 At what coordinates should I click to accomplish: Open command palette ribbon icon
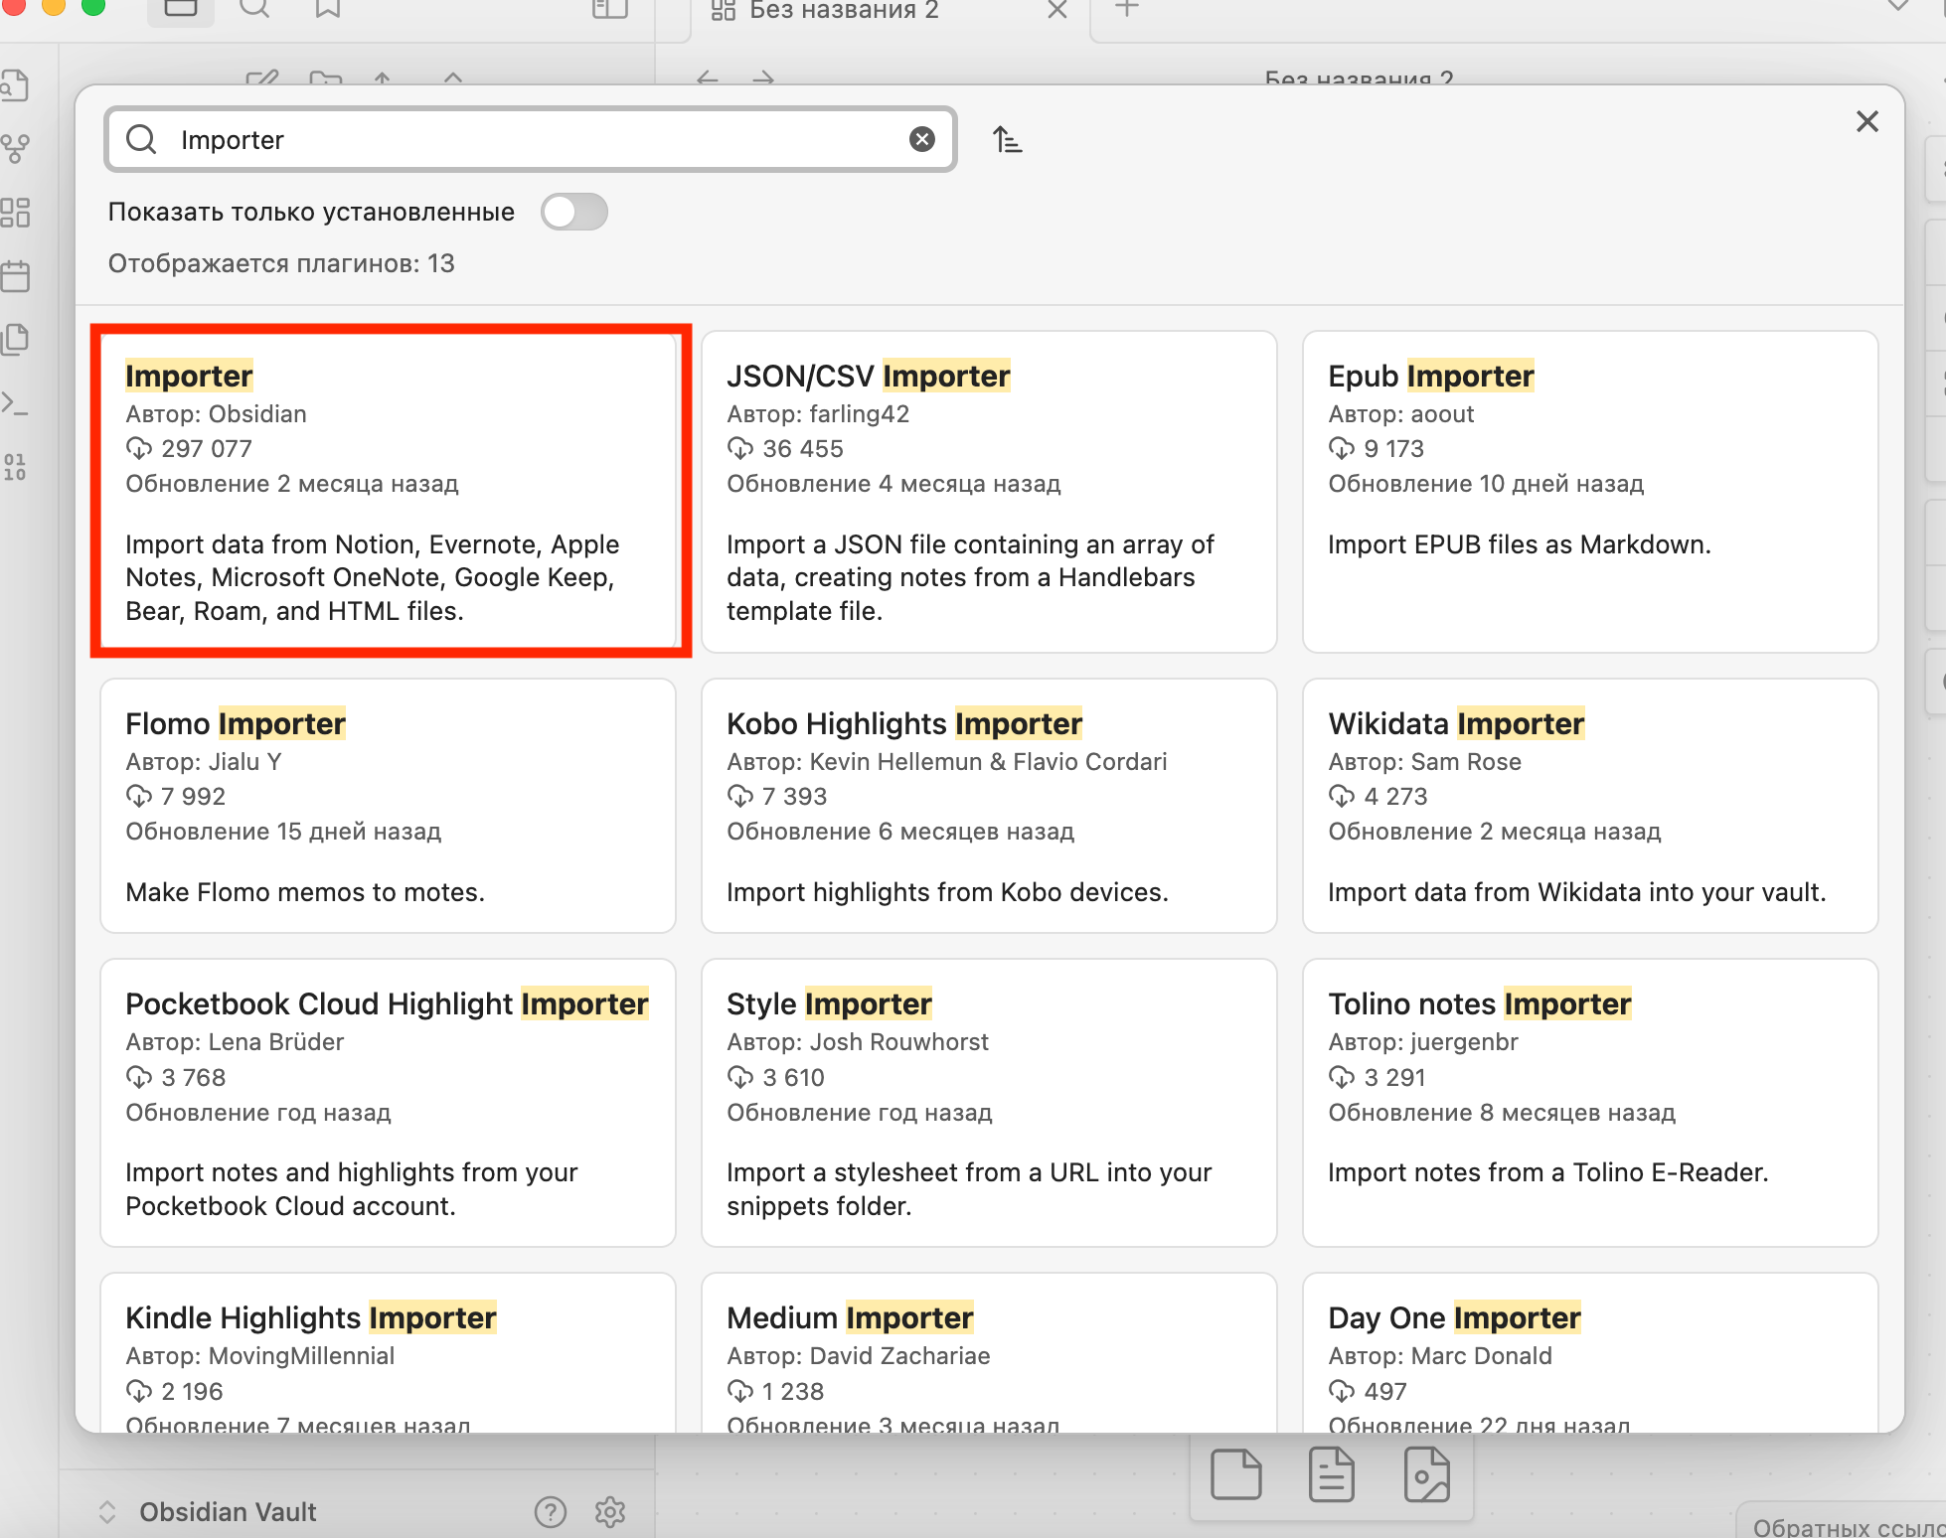pyautogui.click(x=16, y=402)
